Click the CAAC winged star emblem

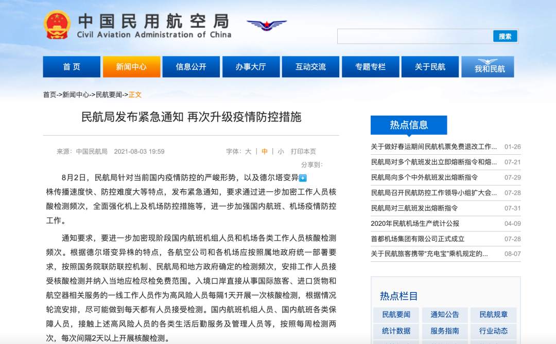coord(267,25)
